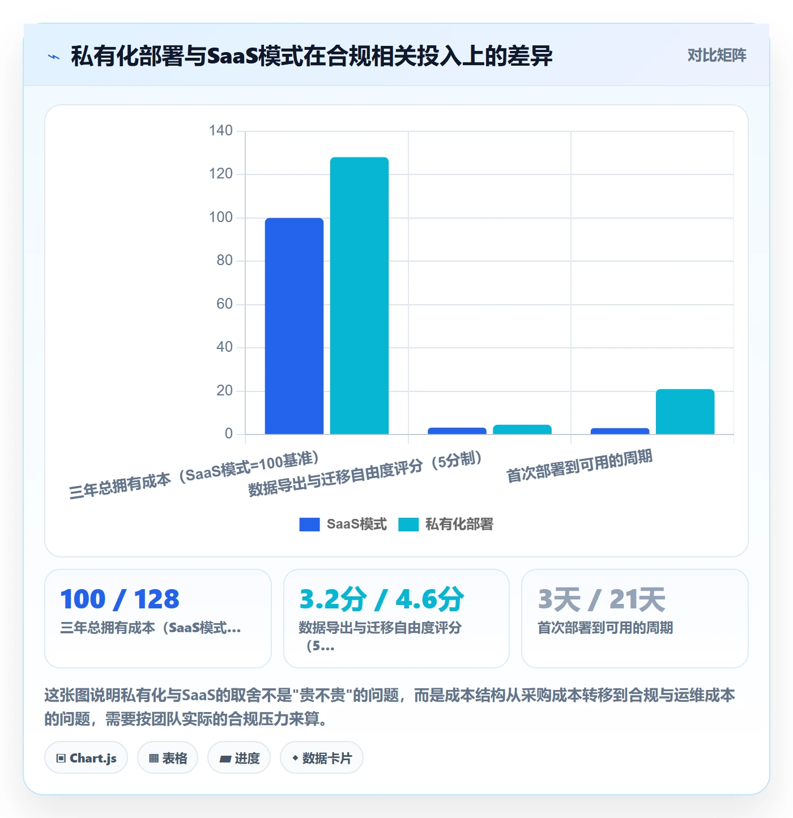Open the 100 / 128 data card

tap(158, 619)
